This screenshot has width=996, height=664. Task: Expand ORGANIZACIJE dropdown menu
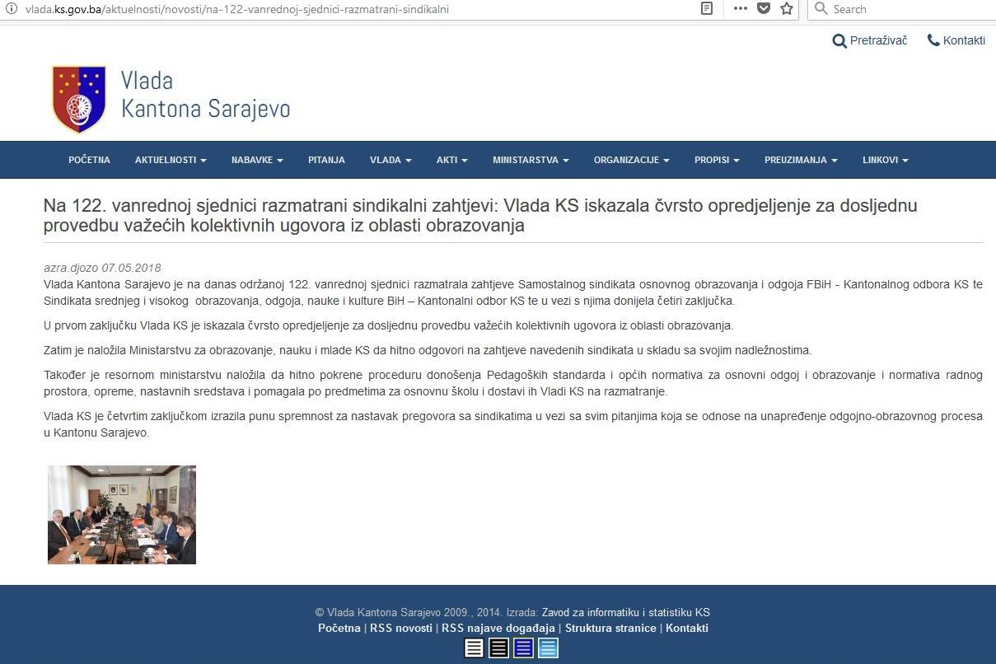631,160
